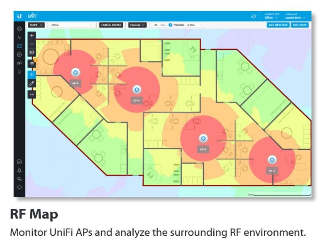The image size is (332, 249).
Task: Open the Insights lightbulb icon
Action: point(19,72)
